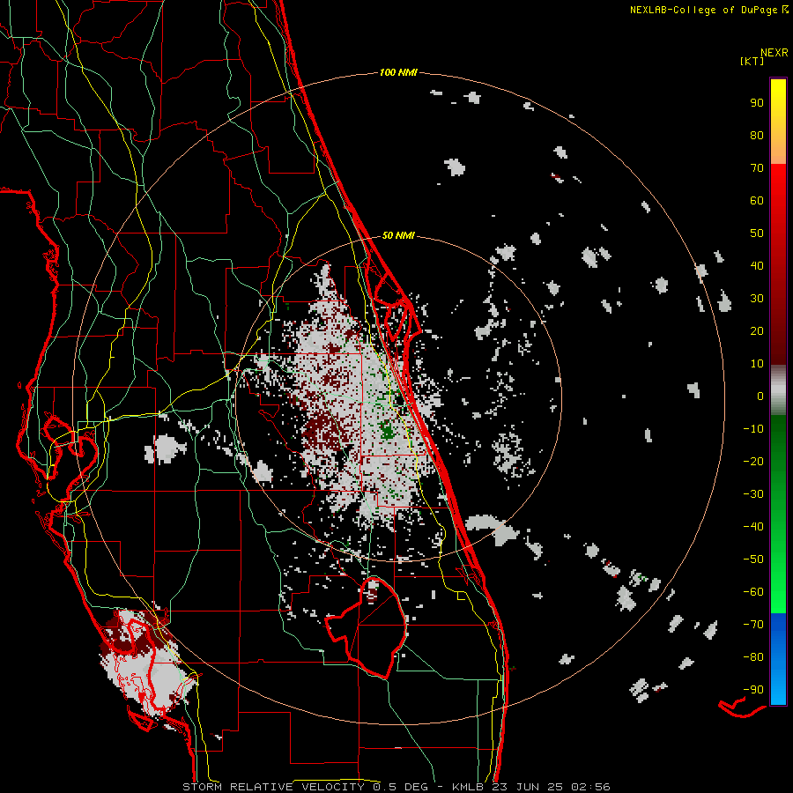793x793 pixels.
Task: Click the [KT] units label
Action: pos(752,61)
